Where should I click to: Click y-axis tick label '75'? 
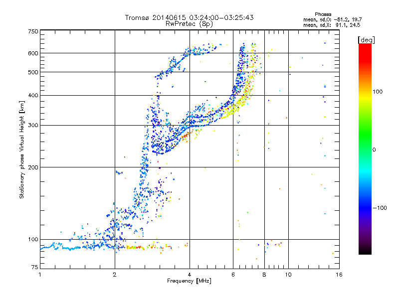coord(35,267)
